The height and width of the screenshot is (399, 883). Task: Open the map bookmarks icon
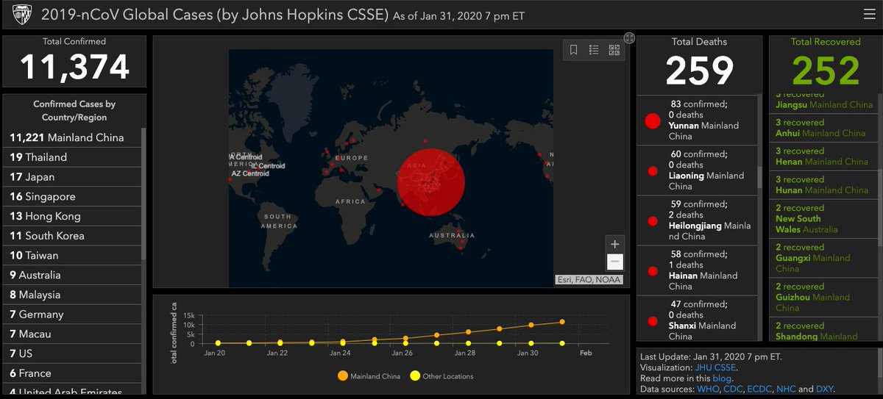coord(574,50)
